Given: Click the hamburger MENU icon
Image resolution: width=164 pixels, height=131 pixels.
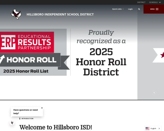Looking at the screenshot, I should [x=157, y=9].
